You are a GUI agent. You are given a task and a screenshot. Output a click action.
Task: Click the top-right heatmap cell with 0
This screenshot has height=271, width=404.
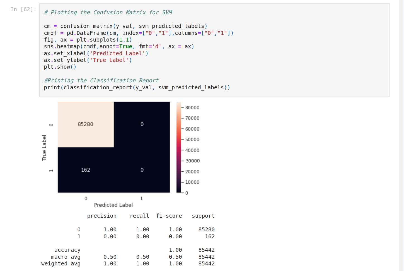pyautogui.click(x=142, y=124)
